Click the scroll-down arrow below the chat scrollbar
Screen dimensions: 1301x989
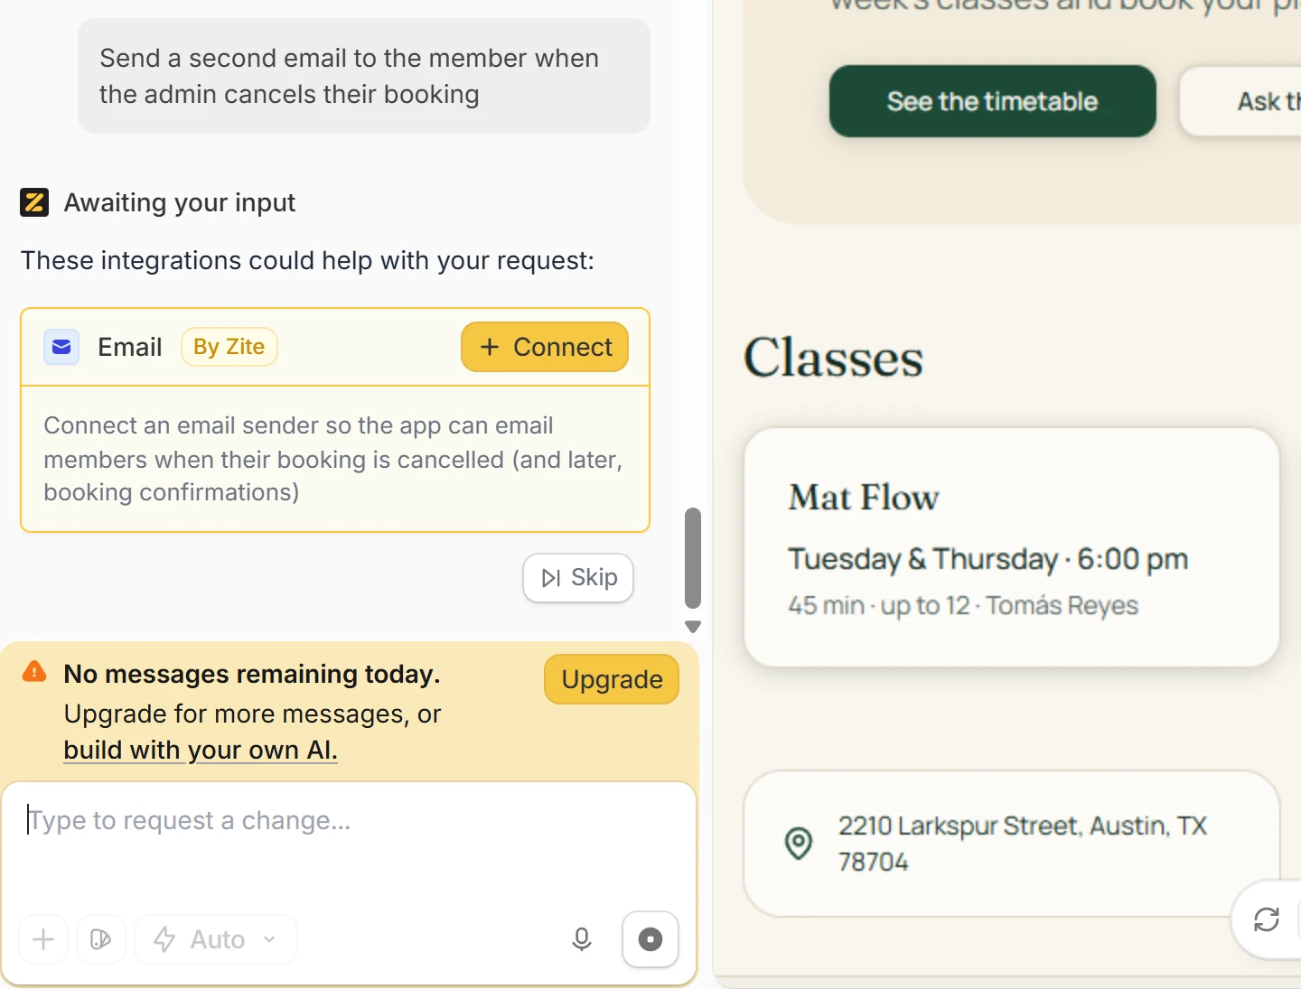pyautogui.click(x=693, y=626)
